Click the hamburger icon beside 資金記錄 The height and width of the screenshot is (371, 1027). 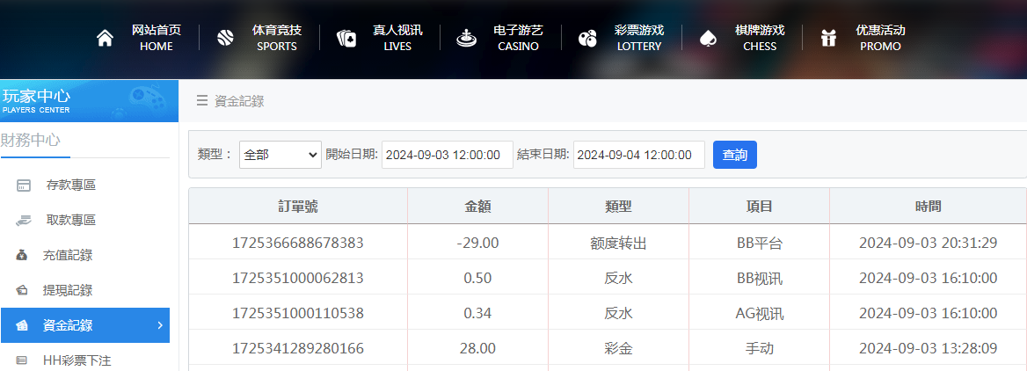202,101
